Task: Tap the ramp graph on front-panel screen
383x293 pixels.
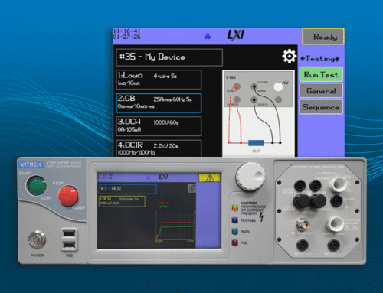Action: pyautogui.click(x=175, y=226)
